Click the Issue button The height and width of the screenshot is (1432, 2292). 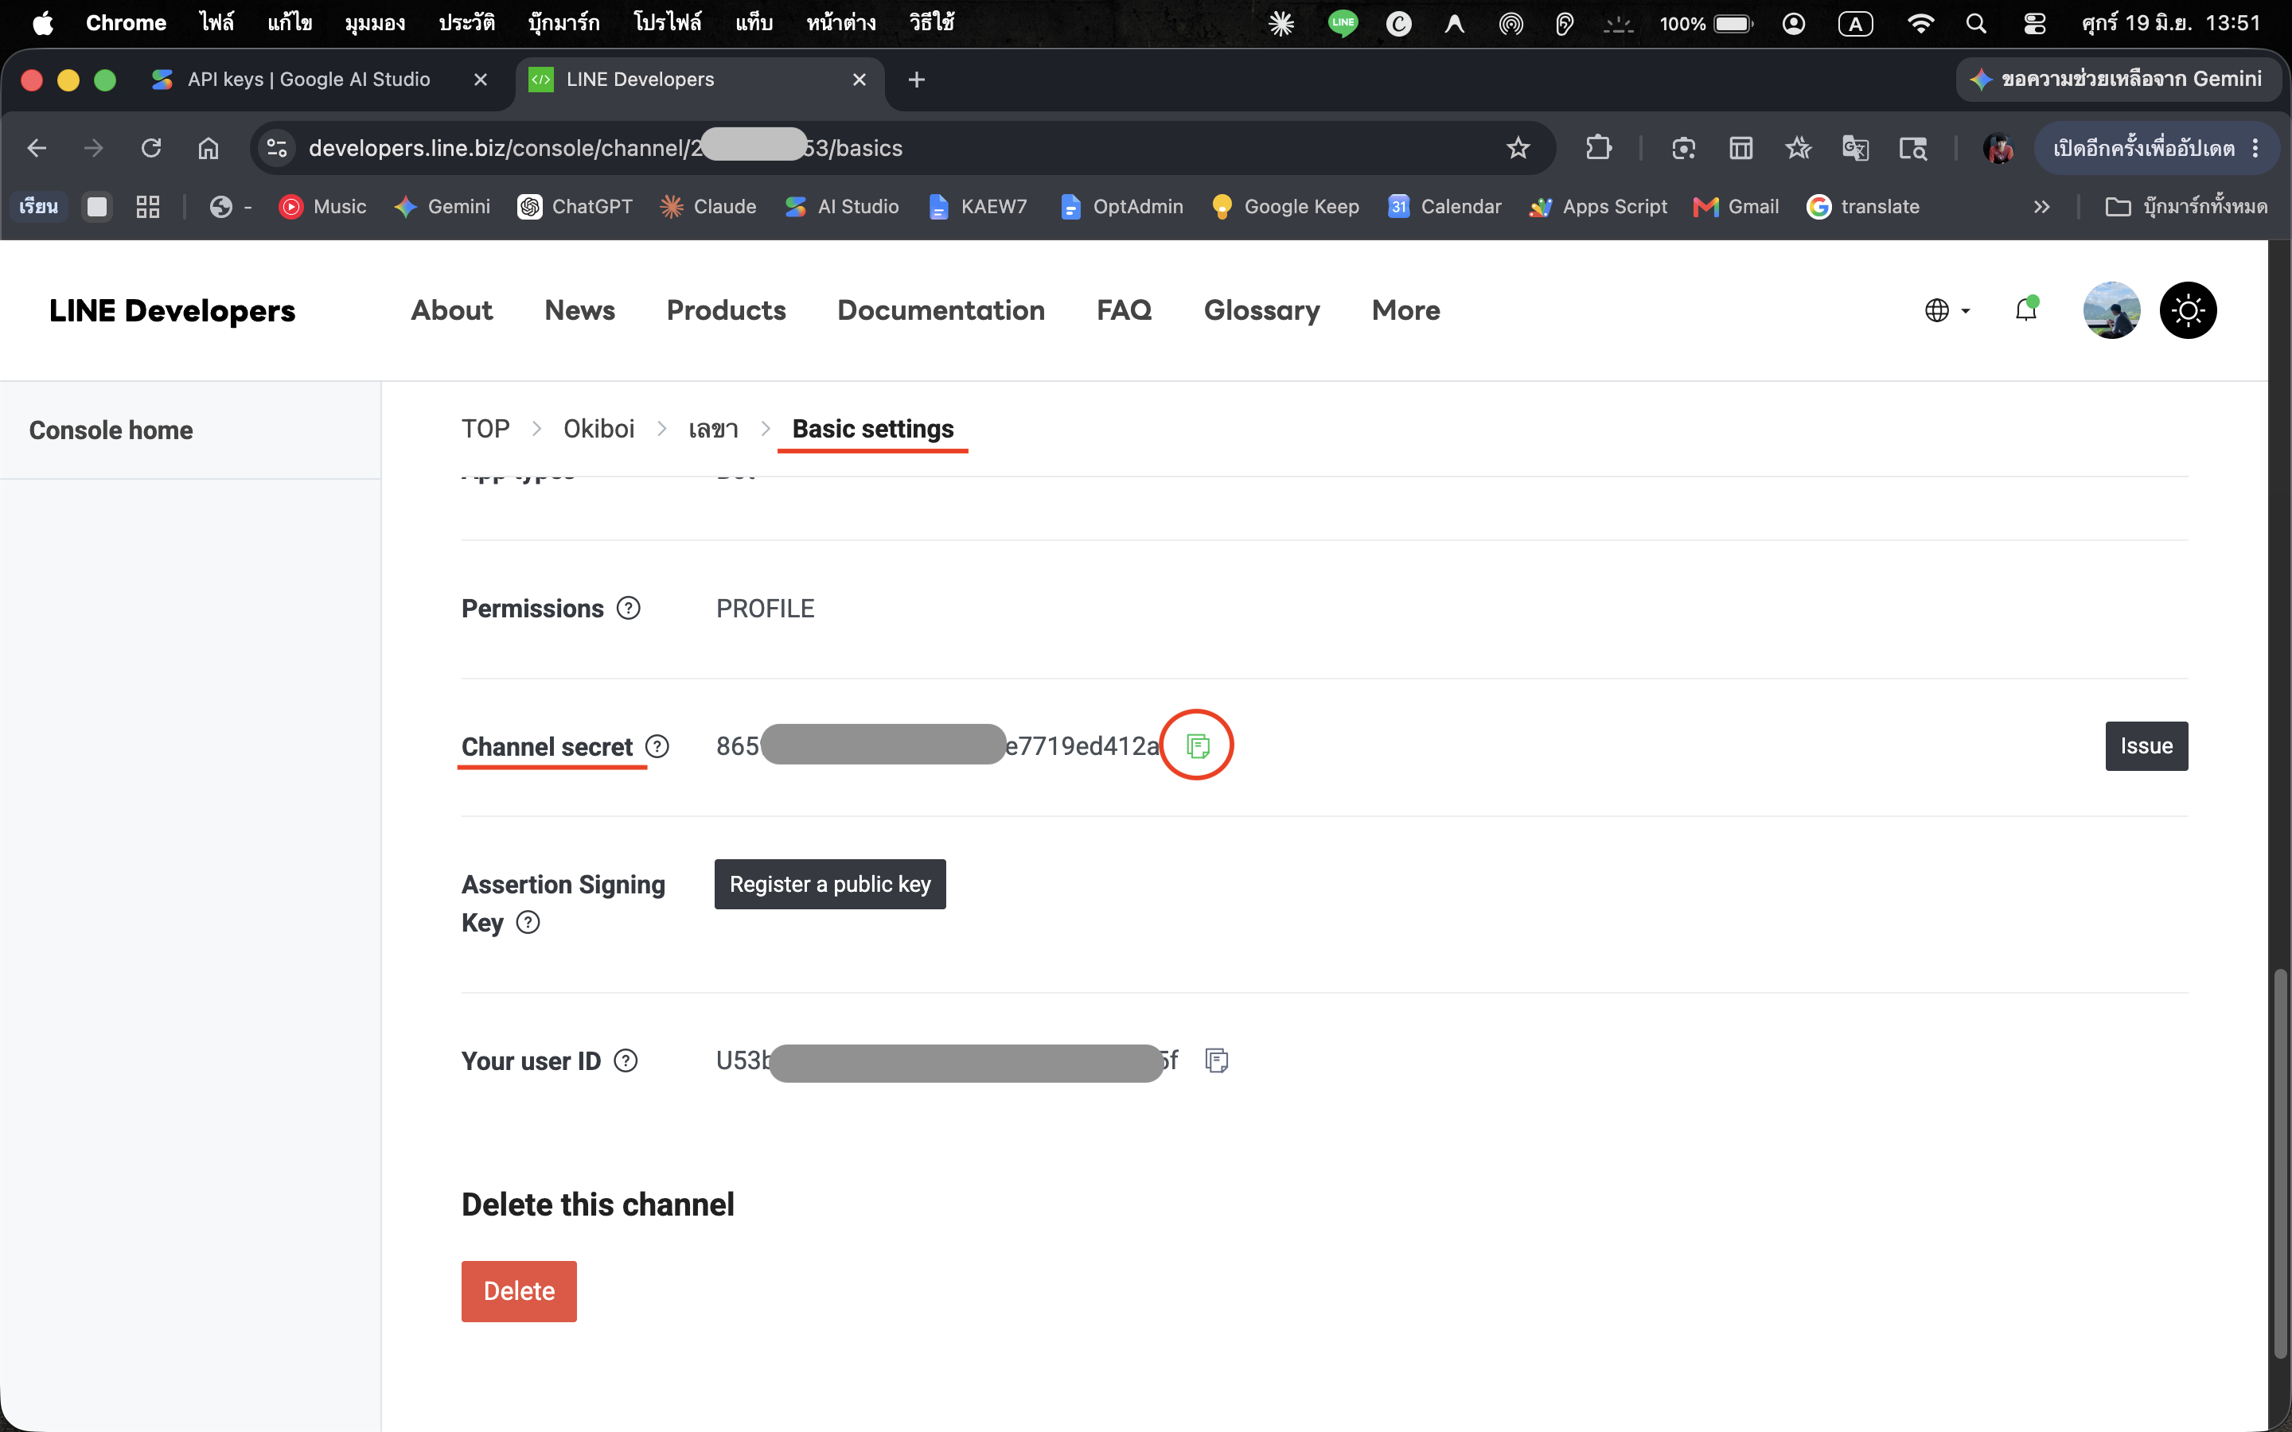[2146, 746]
